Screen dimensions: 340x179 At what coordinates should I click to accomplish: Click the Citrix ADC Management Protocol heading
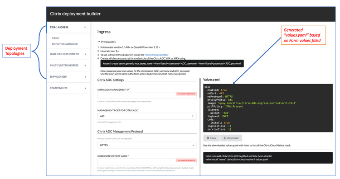click(x=120, y=132)
